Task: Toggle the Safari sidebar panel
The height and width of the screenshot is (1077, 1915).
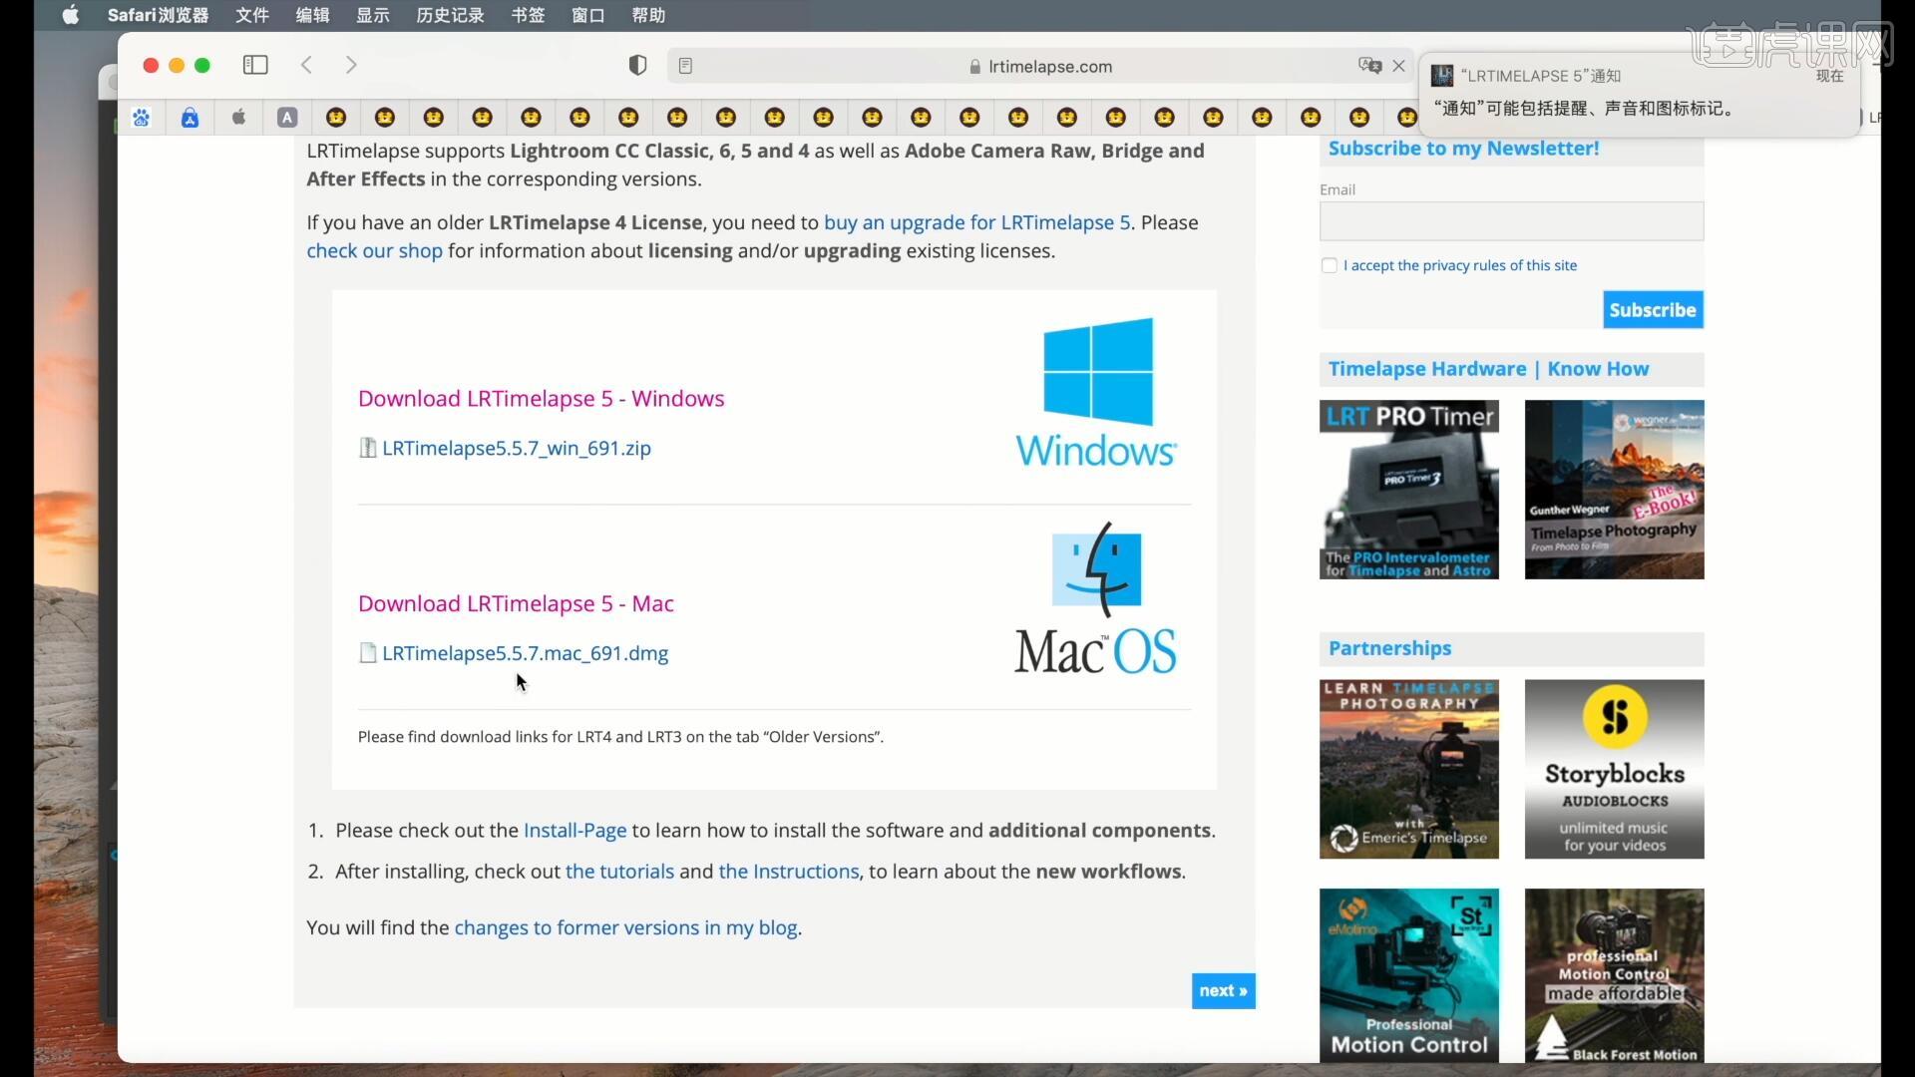Action: coord(255,65)
